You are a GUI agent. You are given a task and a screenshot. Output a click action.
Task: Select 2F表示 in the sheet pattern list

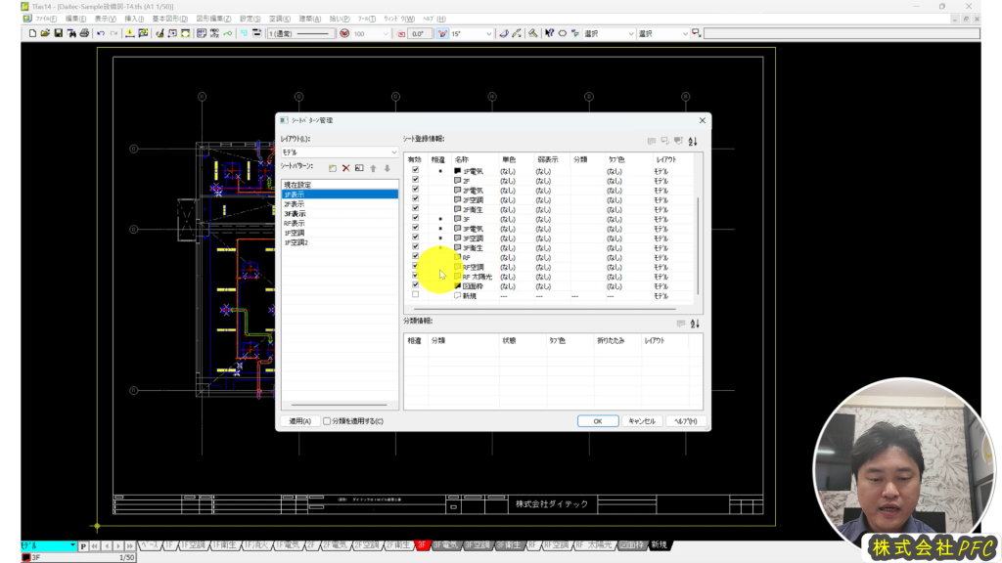click(295, 203)
